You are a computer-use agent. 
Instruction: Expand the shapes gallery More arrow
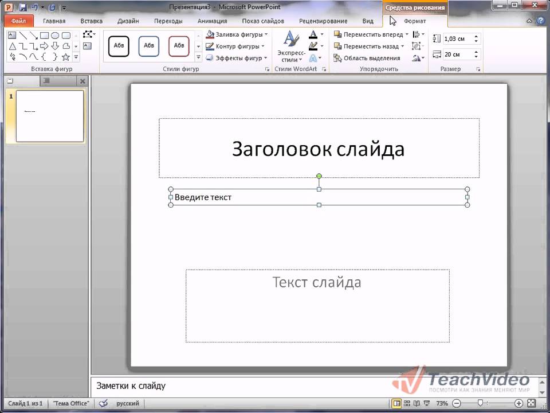click(76, 57)
